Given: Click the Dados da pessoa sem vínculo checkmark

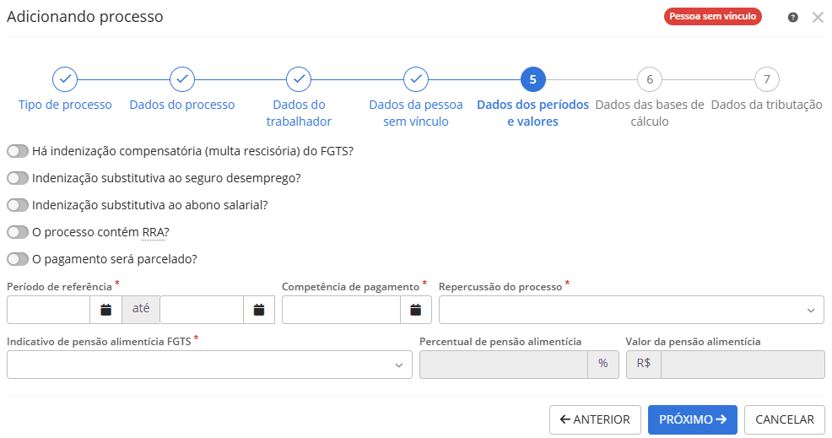Looking at the screenshot, I should (416, 79).
